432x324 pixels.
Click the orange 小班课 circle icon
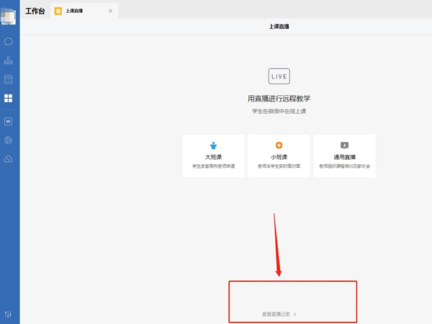coord(279,145)
